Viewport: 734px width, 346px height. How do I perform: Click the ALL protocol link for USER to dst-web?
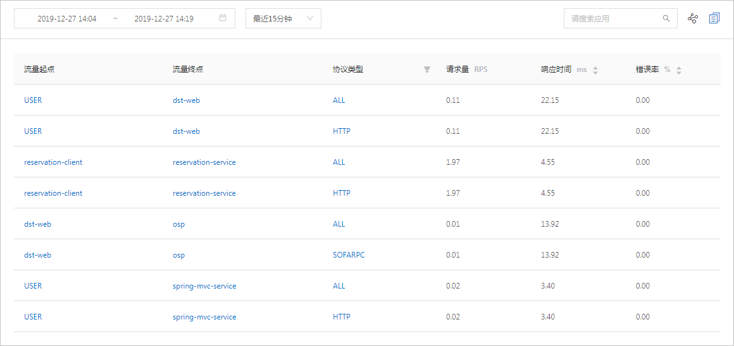tap(339, 100)
